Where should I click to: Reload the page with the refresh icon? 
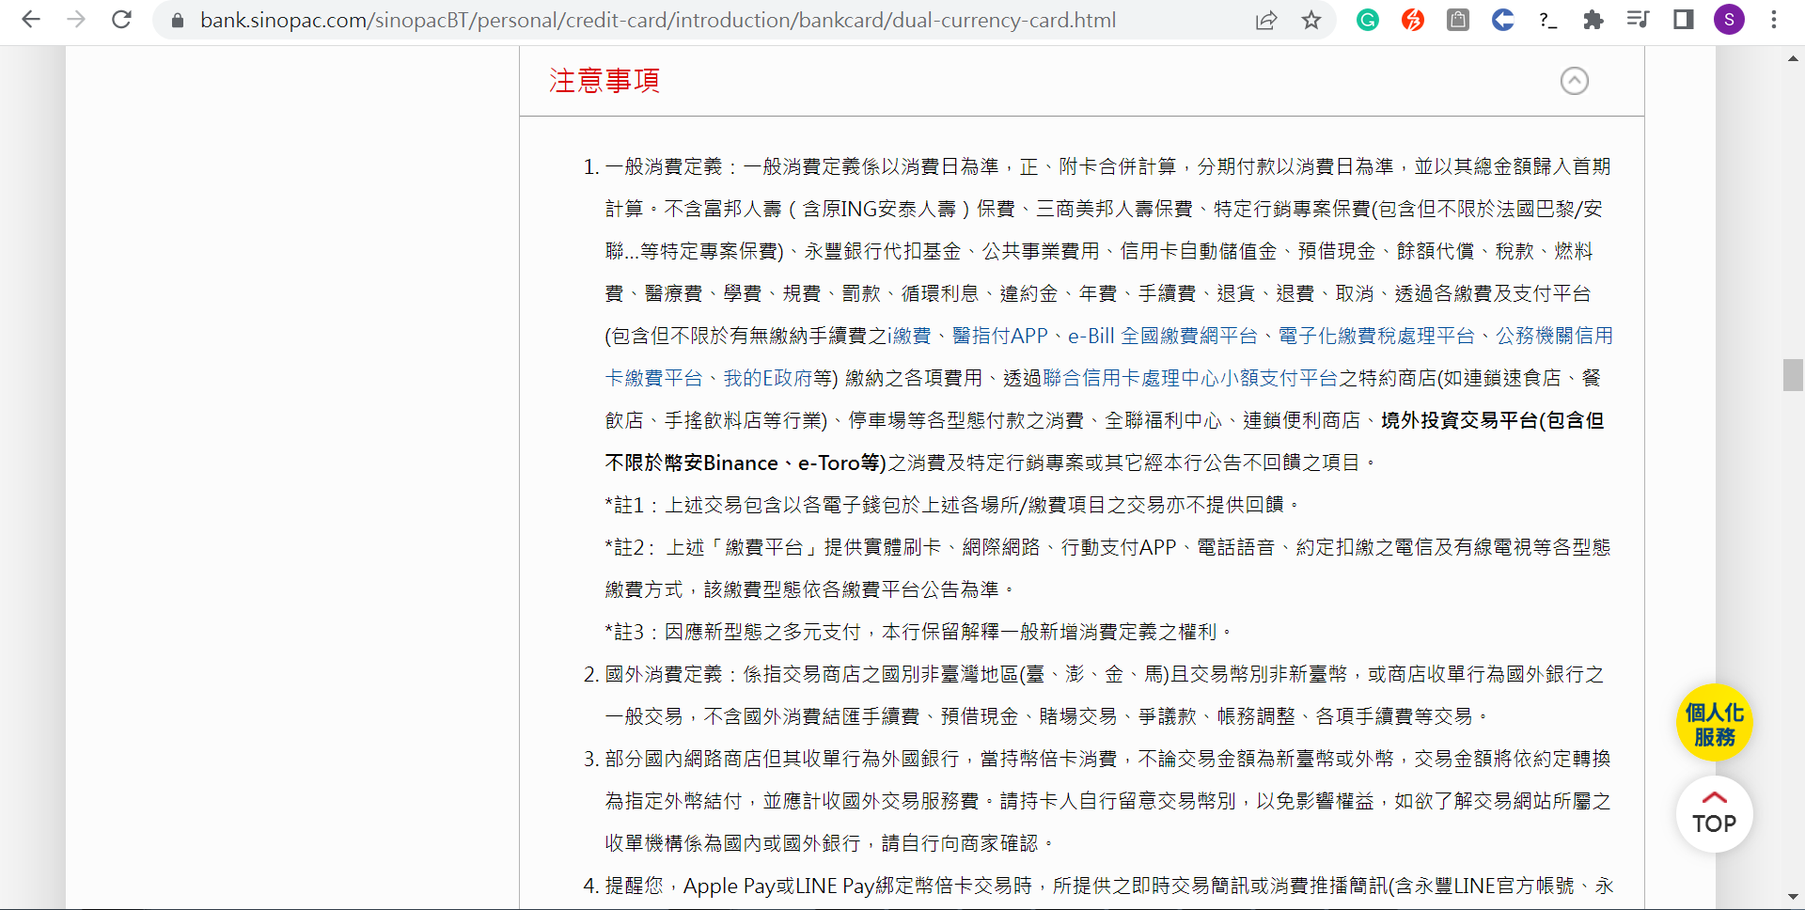(x=121, y=20)
